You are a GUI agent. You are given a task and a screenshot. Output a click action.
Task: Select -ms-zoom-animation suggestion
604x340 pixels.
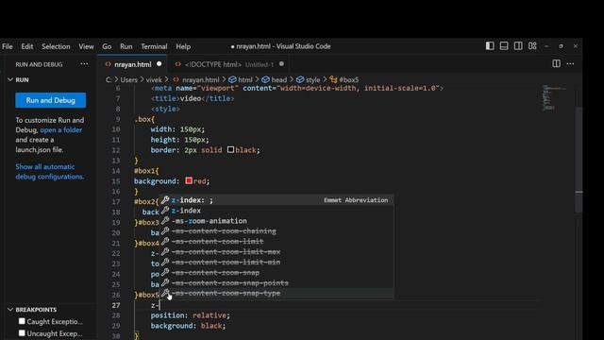click(277, 221)
